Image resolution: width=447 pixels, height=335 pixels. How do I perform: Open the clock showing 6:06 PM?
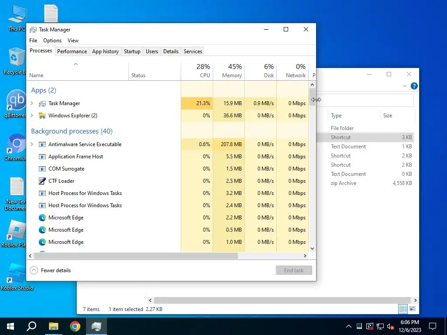(x=409, y=326)
